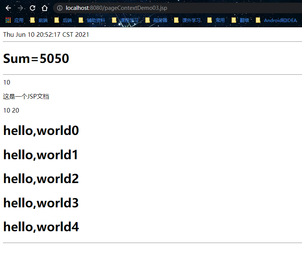This screenshot has width=302, height=260.
Task: Open the 服务器 bookmark folder
Action: tap(156, 20)
